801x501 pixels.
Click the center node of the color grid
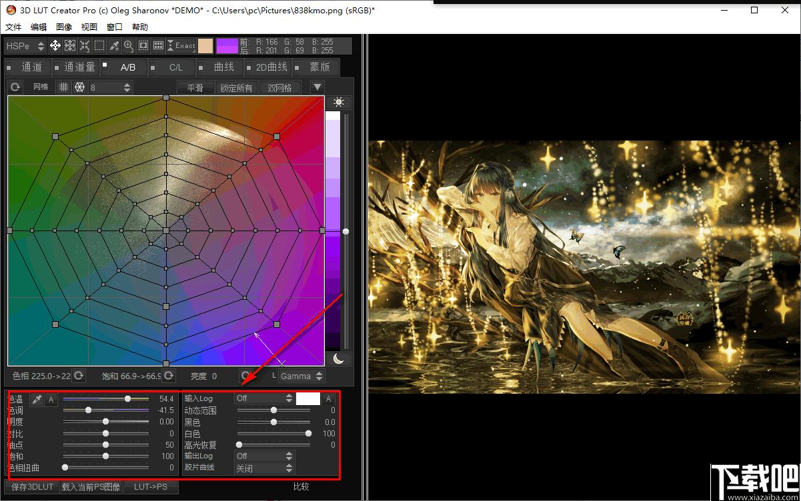pyautogui.click(x=166, y=230)
